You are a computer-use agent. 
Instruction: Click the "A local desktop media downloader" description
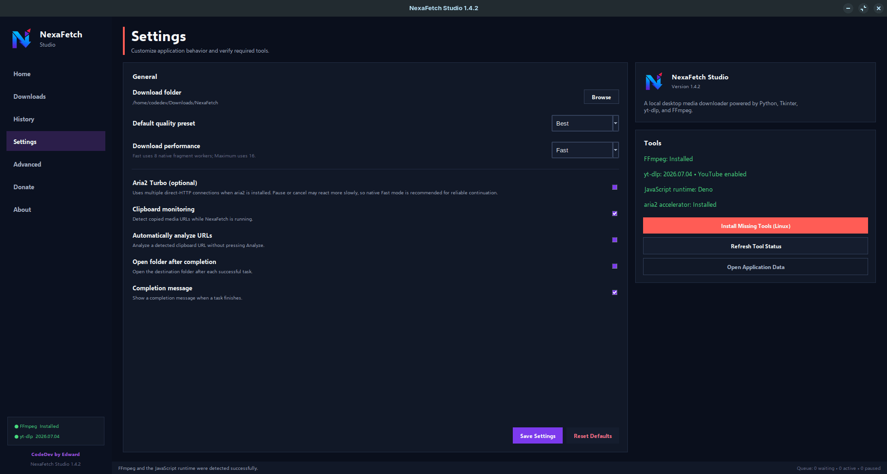(x=721, y=107)
